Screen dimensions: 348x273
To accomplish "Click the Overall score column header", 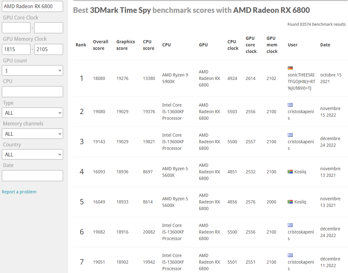I will [100, 45].
